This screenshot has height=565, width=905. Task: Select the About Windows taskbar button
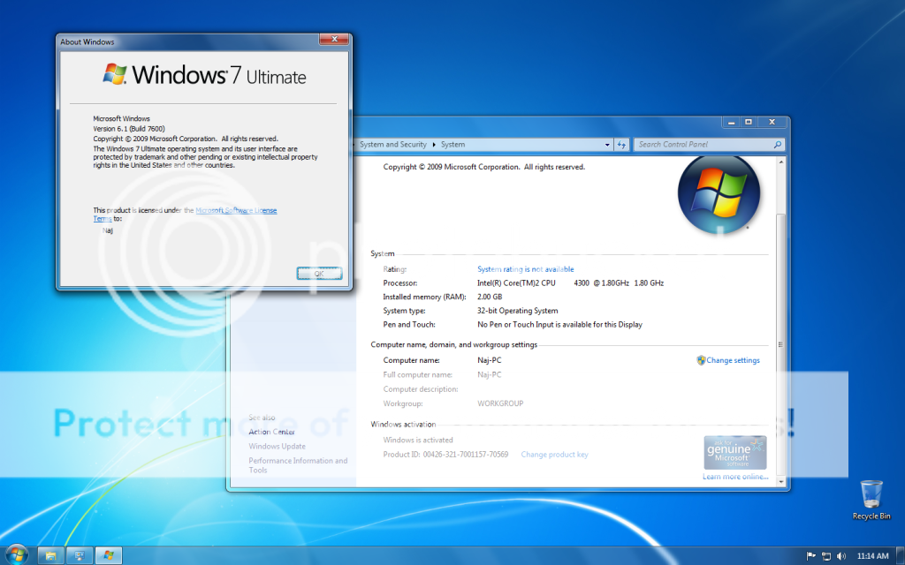[108, 555]
